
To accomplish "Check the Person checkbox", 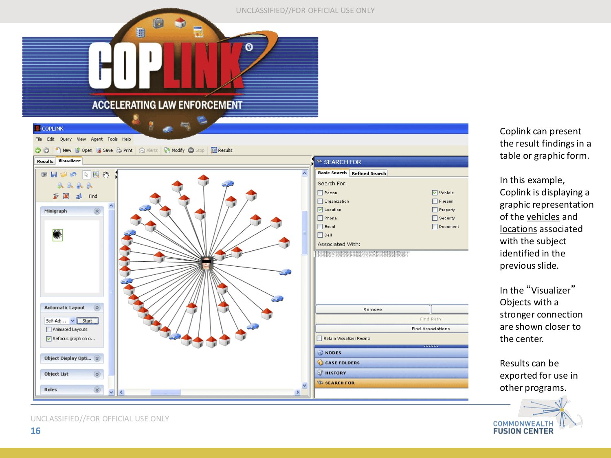I will [x=320, y=193].
